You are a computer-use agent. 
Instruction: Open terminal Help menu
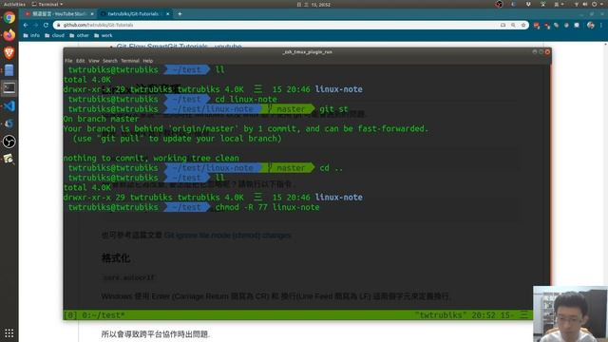[x=148, y=61]
